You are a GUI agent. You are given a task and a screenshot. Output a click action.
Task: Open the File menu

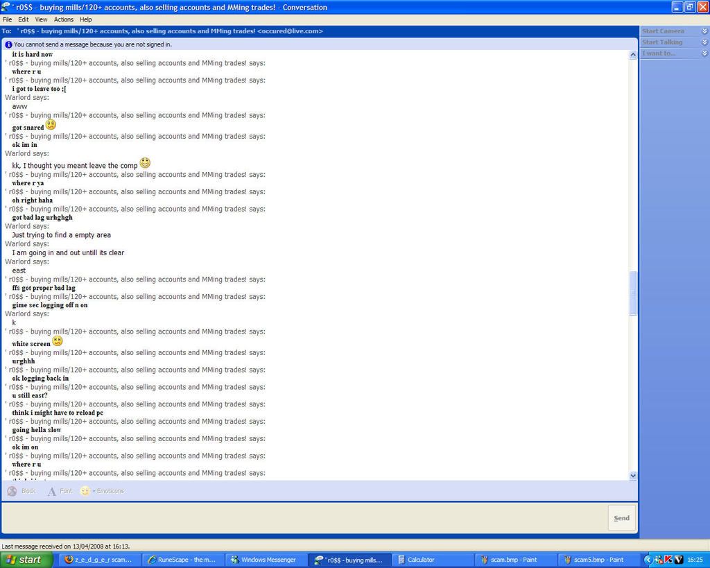coord(7,19)
